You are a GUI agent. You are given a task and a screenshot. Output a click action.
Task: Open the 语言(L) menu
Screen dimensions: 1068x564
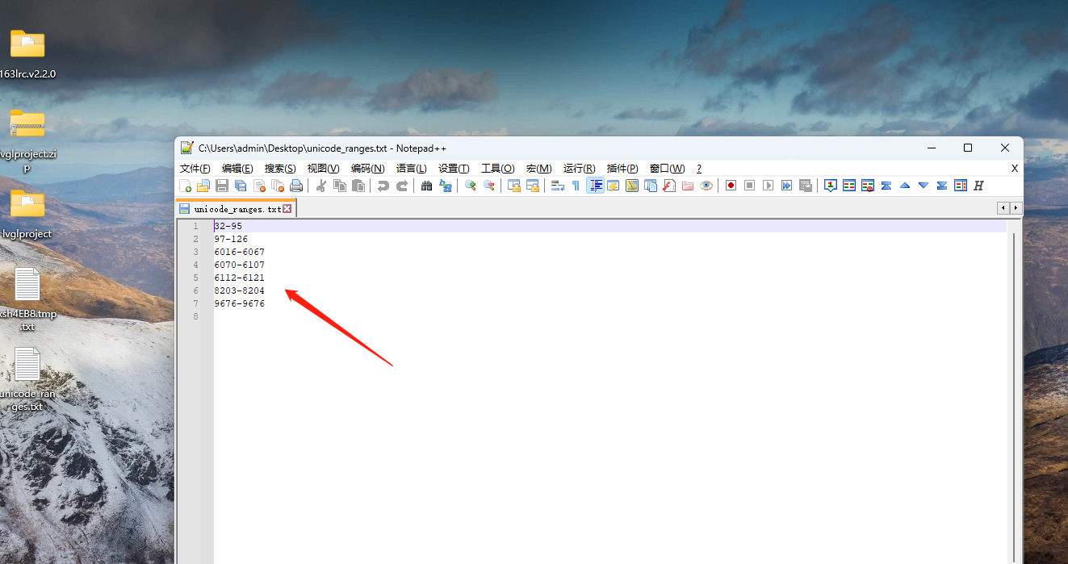click(411, 168)
